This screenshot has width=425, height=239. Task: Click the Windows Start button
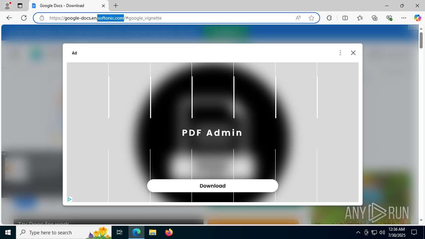(8, 232)
